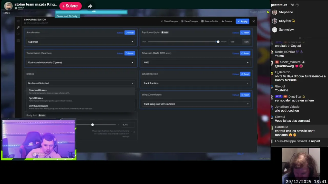Click the export arrow icon in editor sidebar
328x184 pixels.
tap(18, 34)
